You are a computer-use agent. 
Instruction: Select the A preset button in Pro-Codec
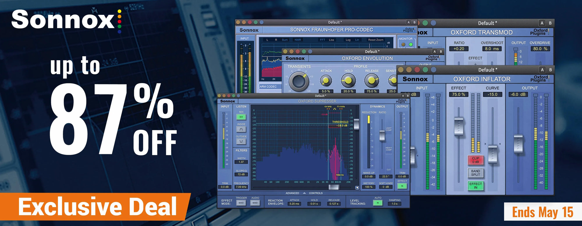coord(409,22)
